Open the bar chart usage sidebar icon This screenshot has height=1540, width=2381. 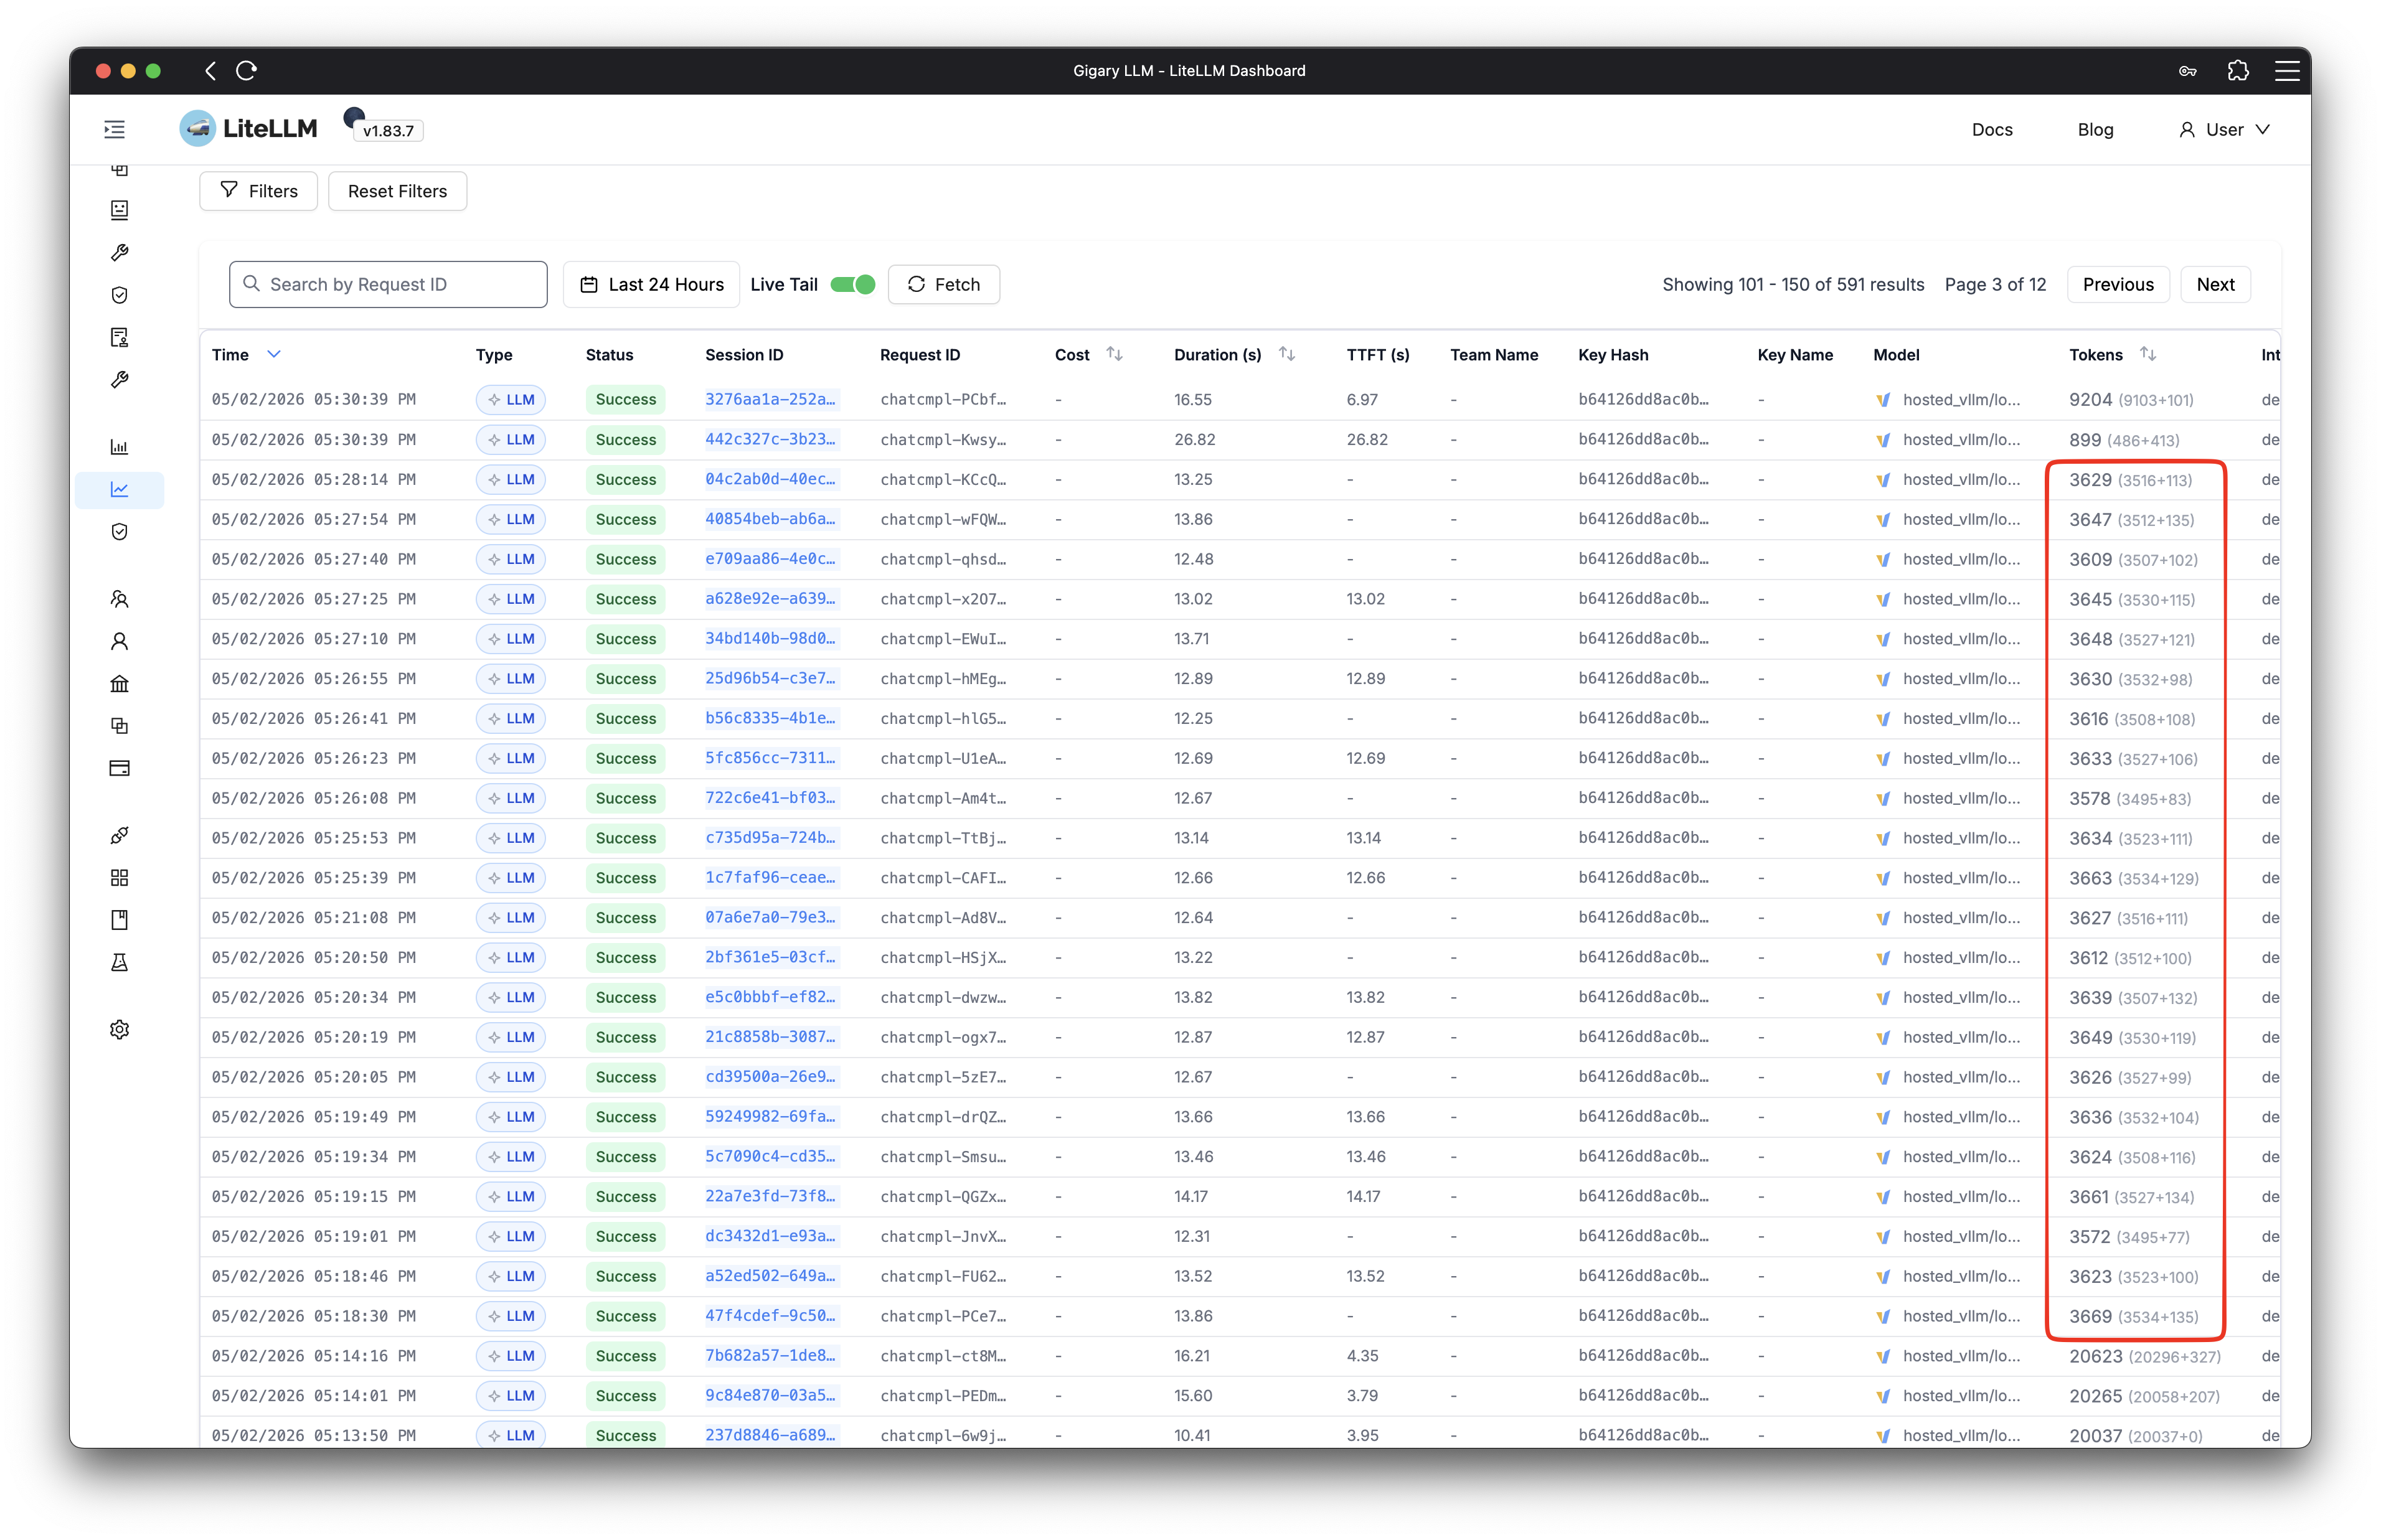[x=119, y=447]
